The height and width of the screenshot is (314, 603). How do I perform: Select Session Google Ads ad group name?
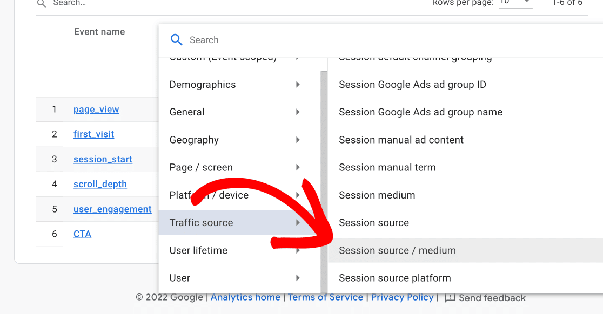tap(420, 112)
